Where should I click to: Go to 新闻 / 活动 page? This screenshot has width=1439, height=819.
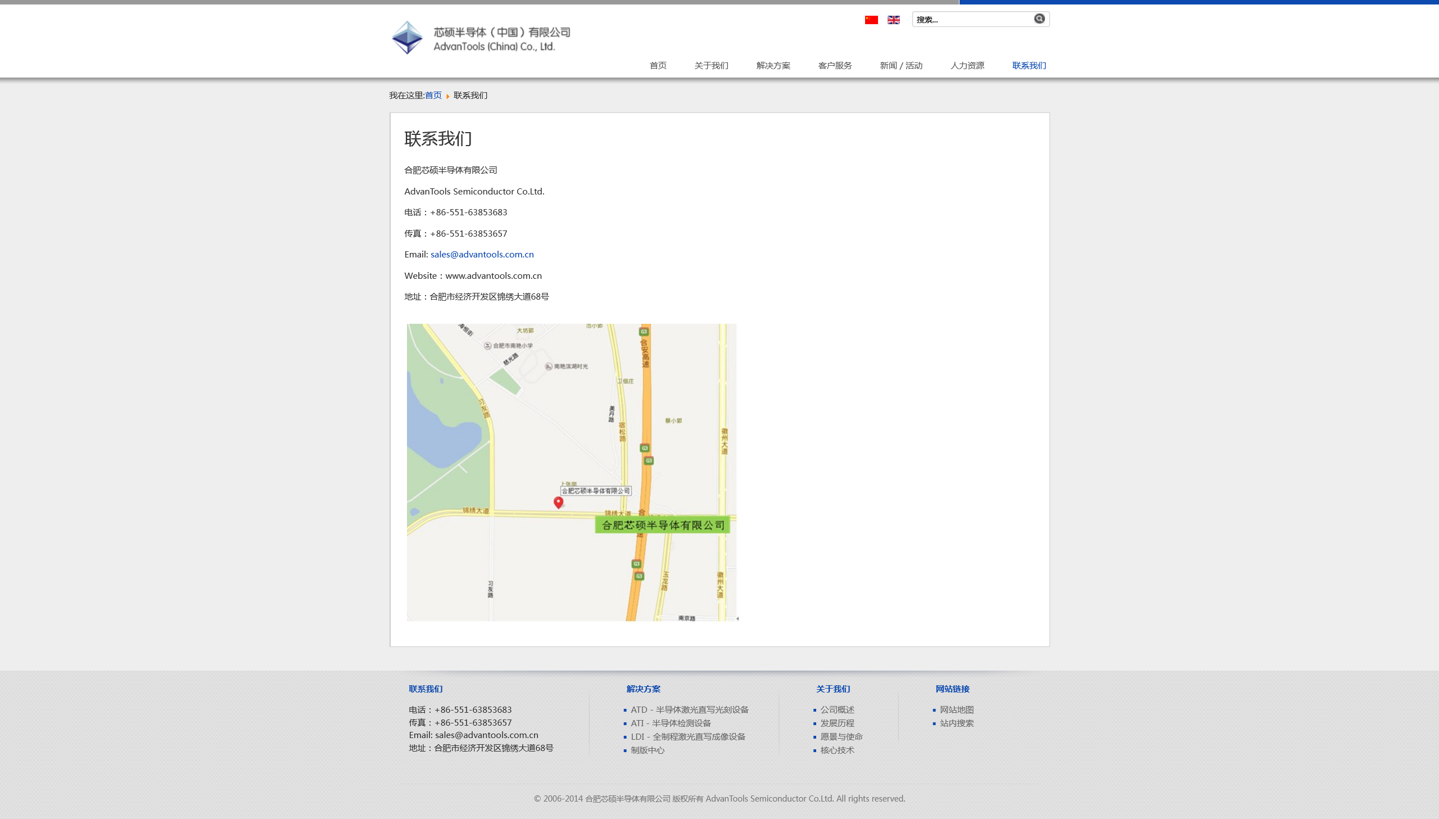901,65
